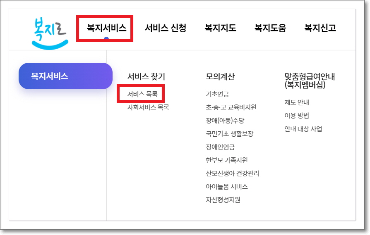Open the 서비스 신청 menu

point(166,28)
